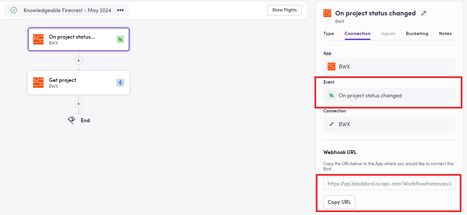Click the brick icon in the App field
Image resolution: width=467 pixels, height=215 pixels.
(332, 67)
